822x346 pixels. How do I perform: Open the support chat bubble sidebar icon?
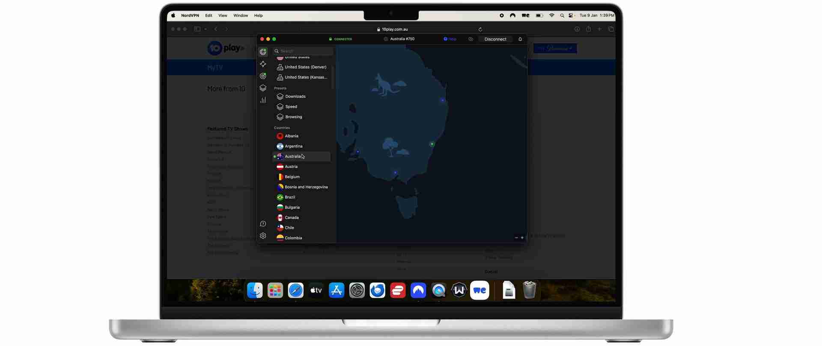(263, 224)
